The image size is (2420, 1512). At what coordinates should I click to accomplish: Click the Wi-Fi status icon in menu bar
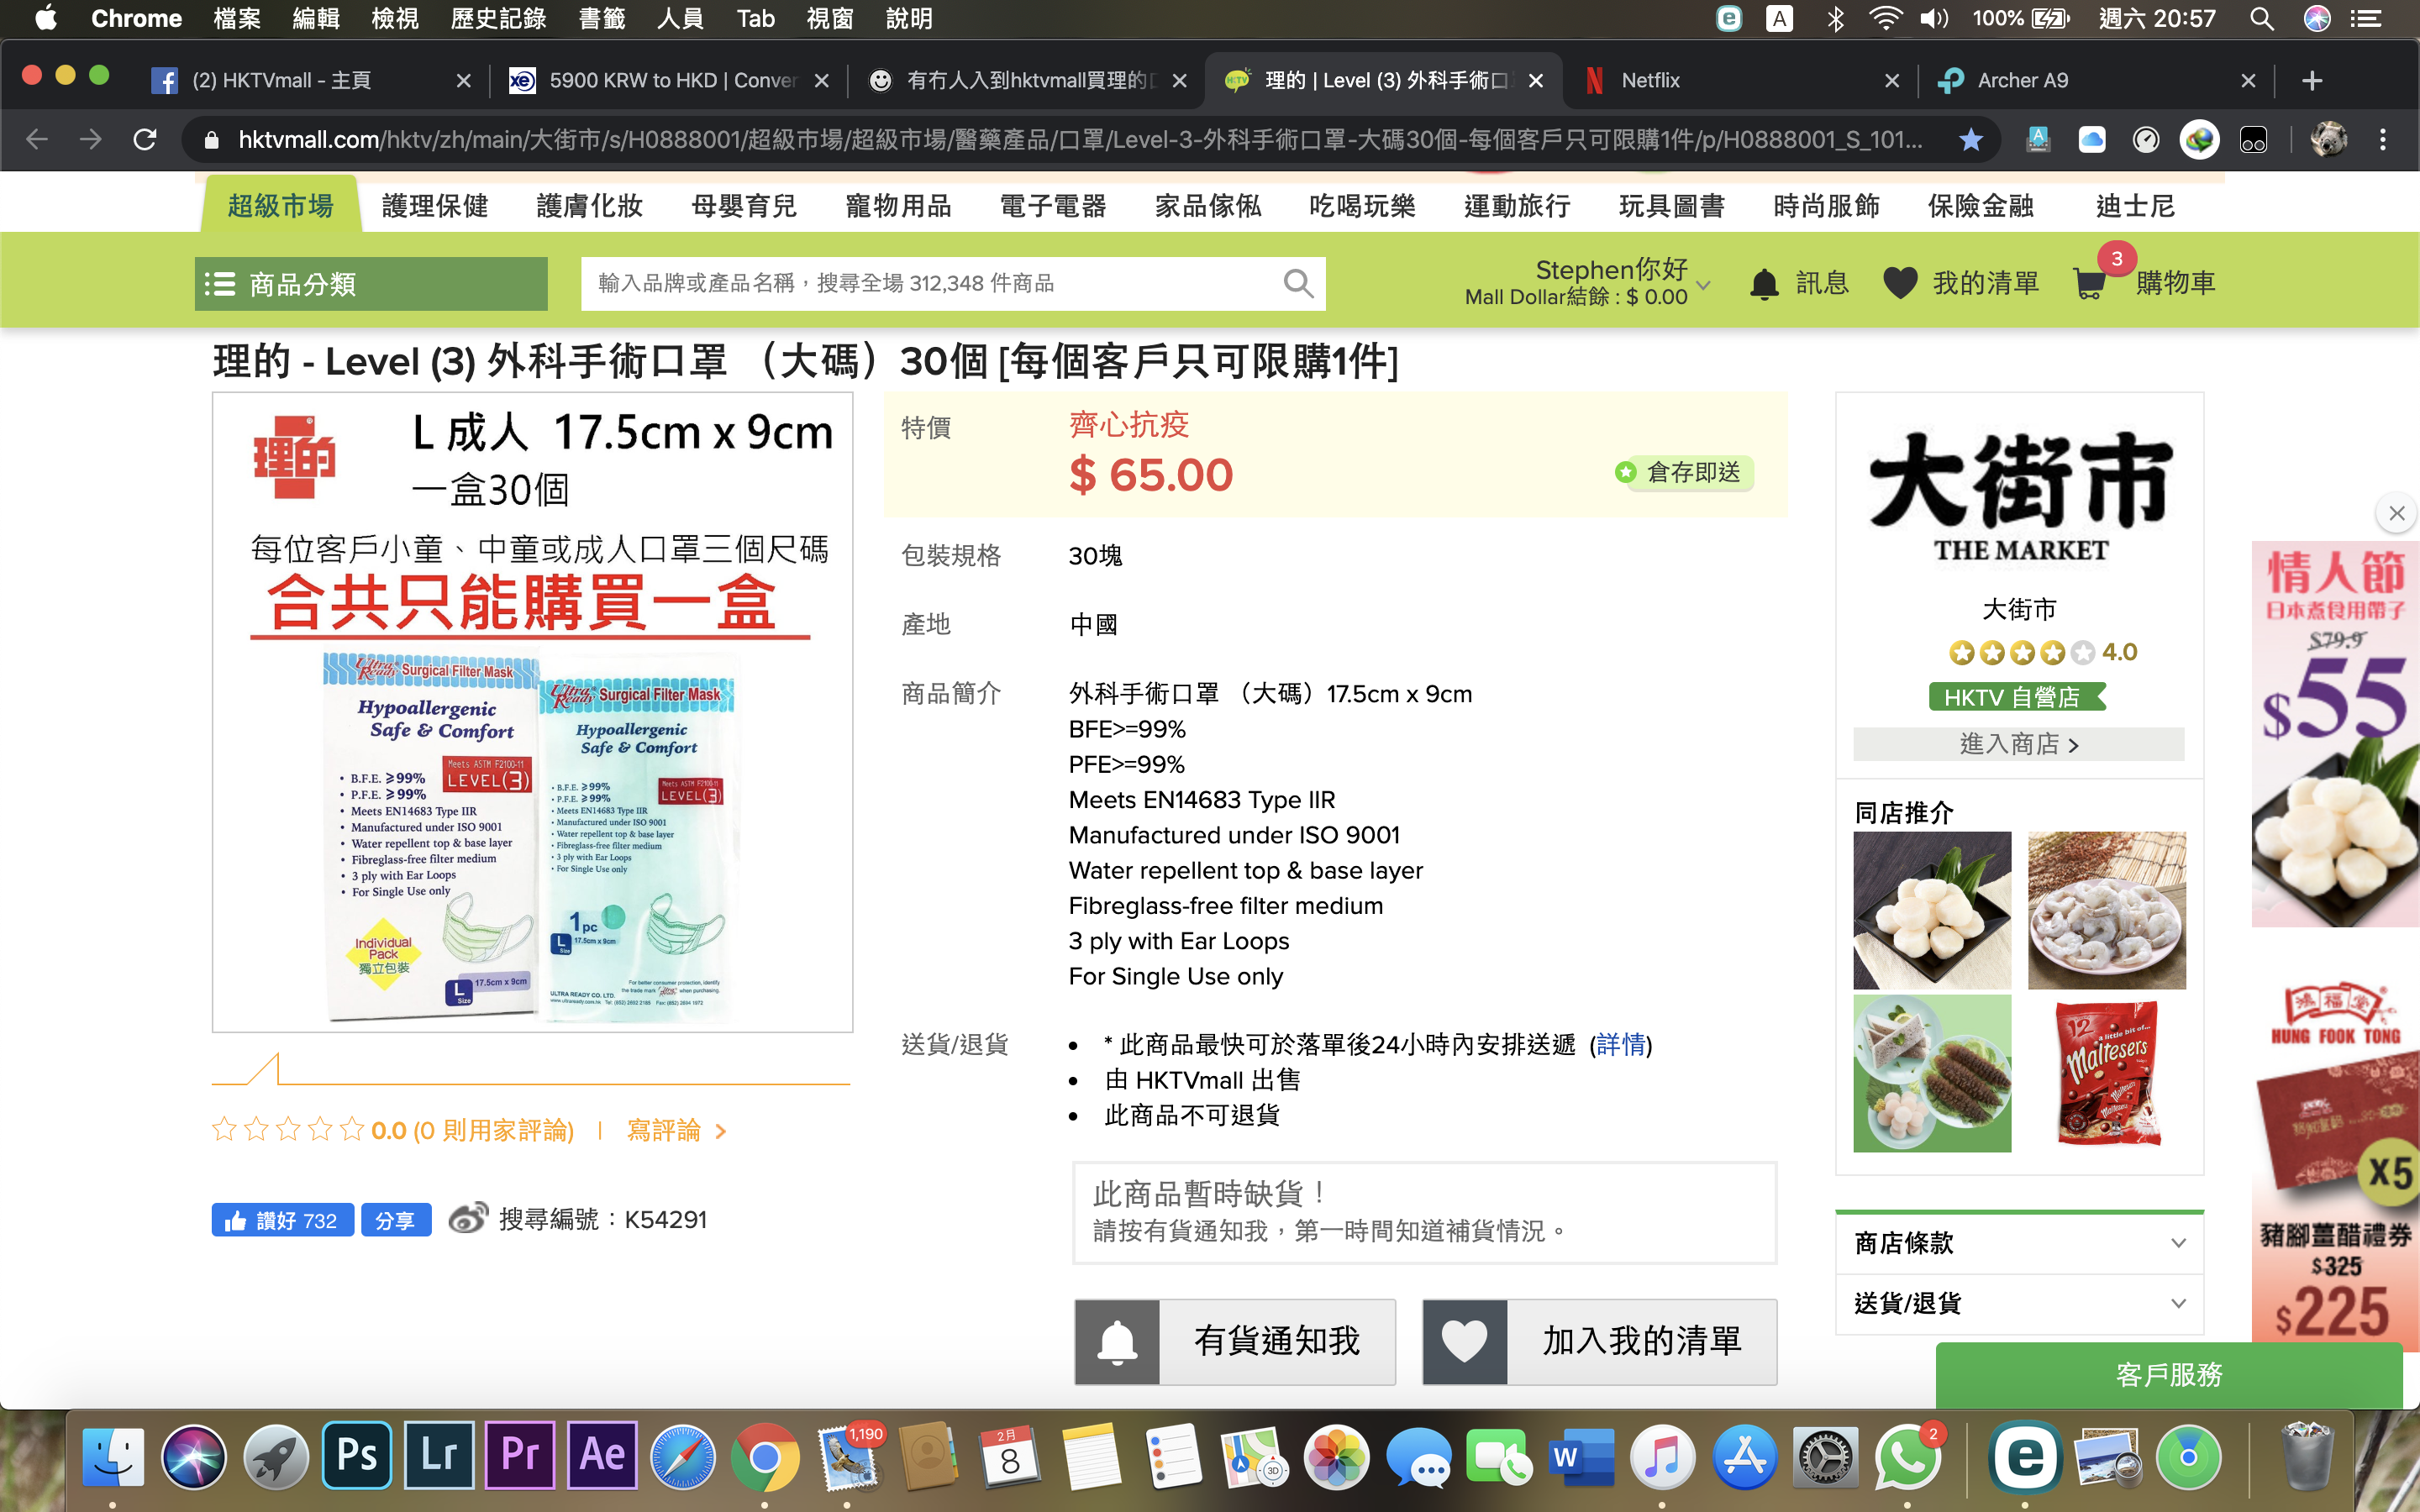tap(1885, 18)
